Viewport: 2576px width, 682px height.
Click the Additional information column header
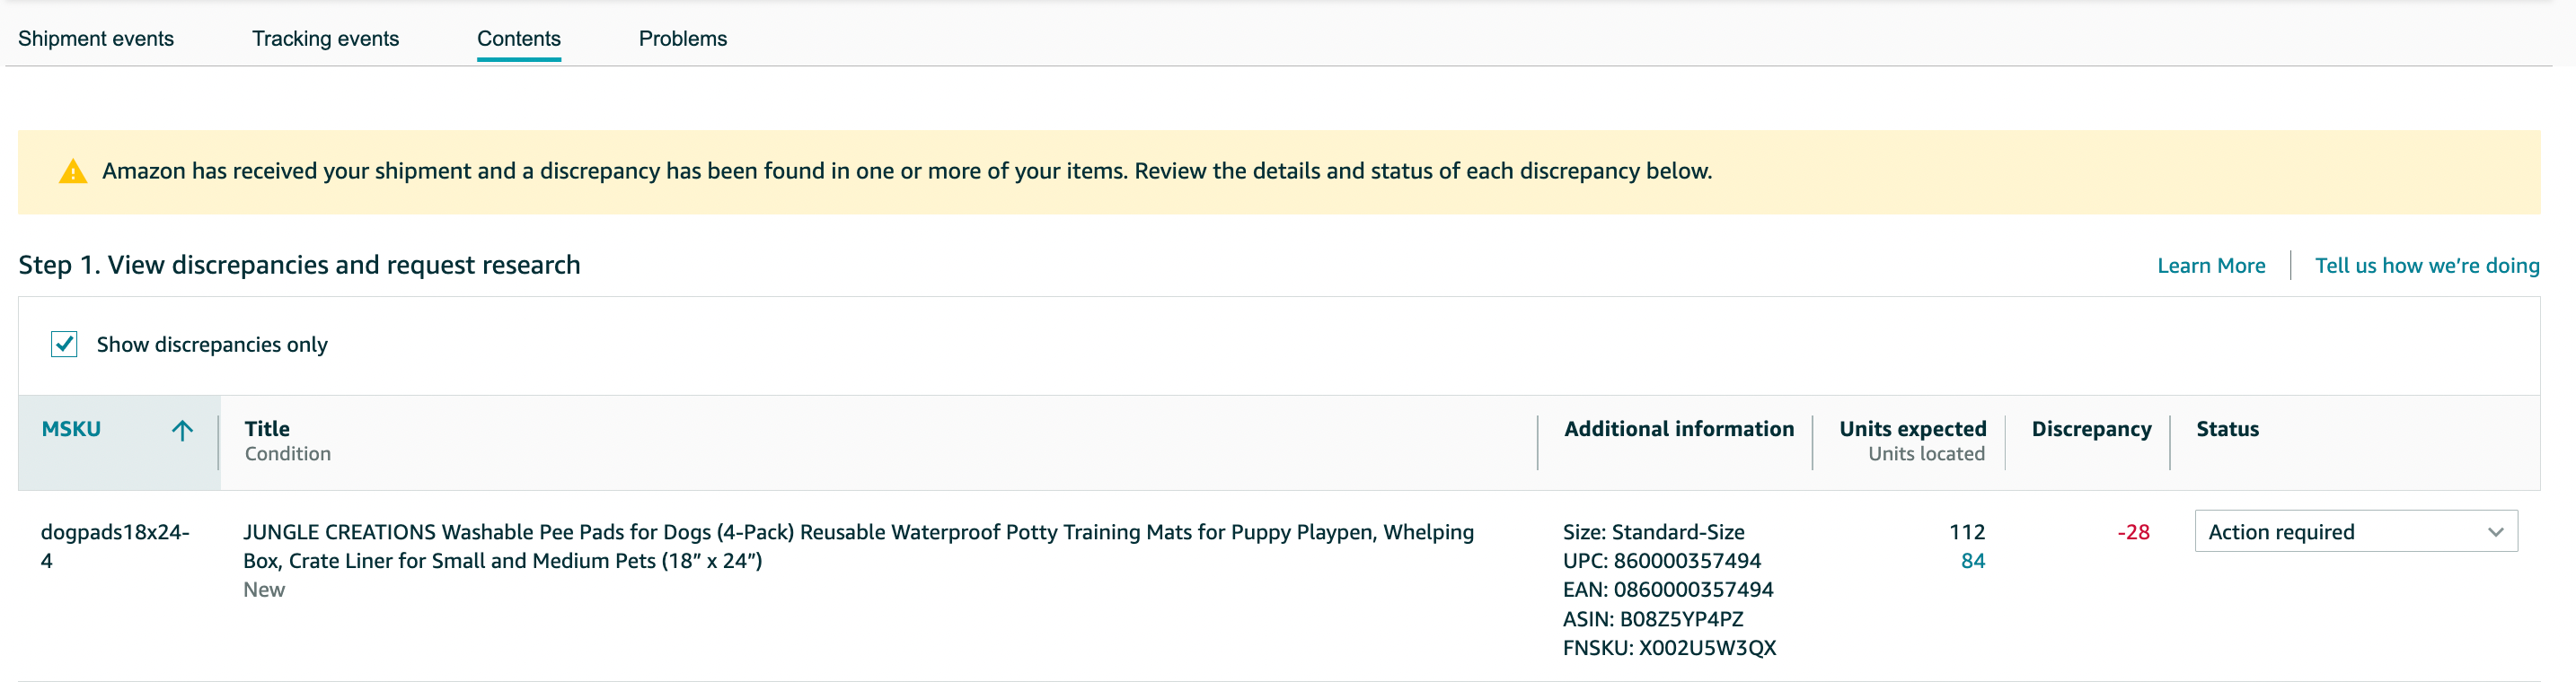tap(1679, 429)
